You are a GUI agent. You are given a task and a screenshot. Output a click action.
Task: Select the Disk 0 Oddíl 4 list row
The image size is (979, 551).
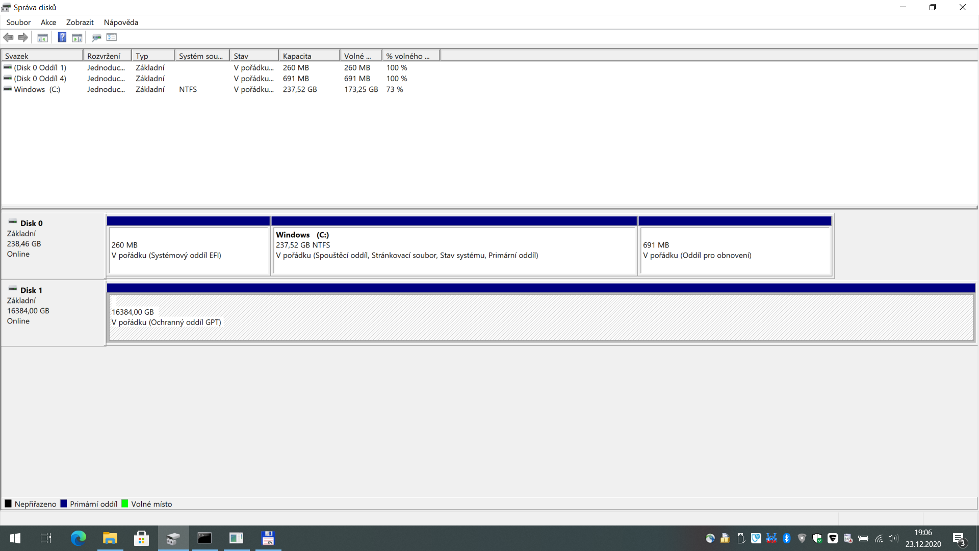pos(40,79)
